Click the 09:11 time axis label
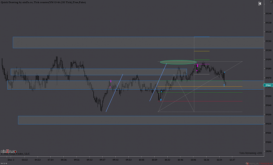 point(76,160)
